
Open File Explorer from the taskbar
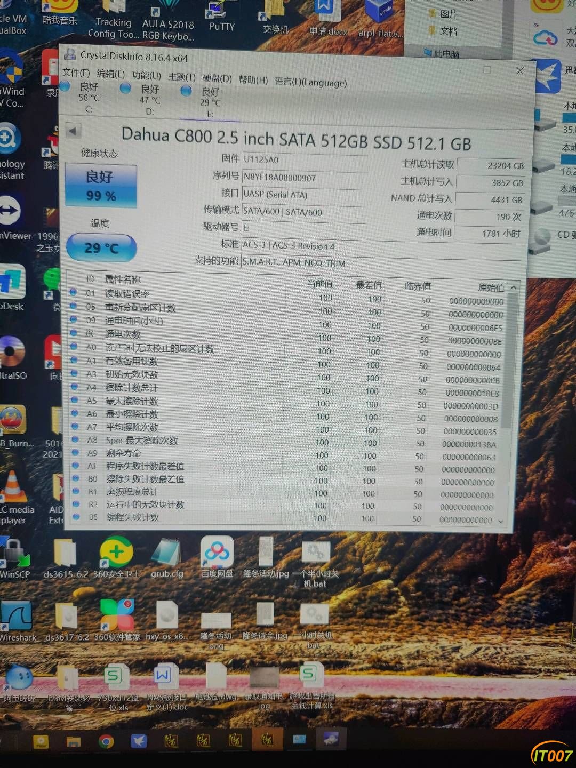[x=73, y=742]
